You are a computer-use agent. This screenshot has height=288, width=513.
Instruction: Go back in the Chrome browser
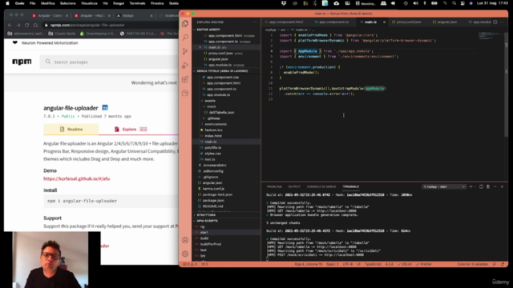point(10,25)
